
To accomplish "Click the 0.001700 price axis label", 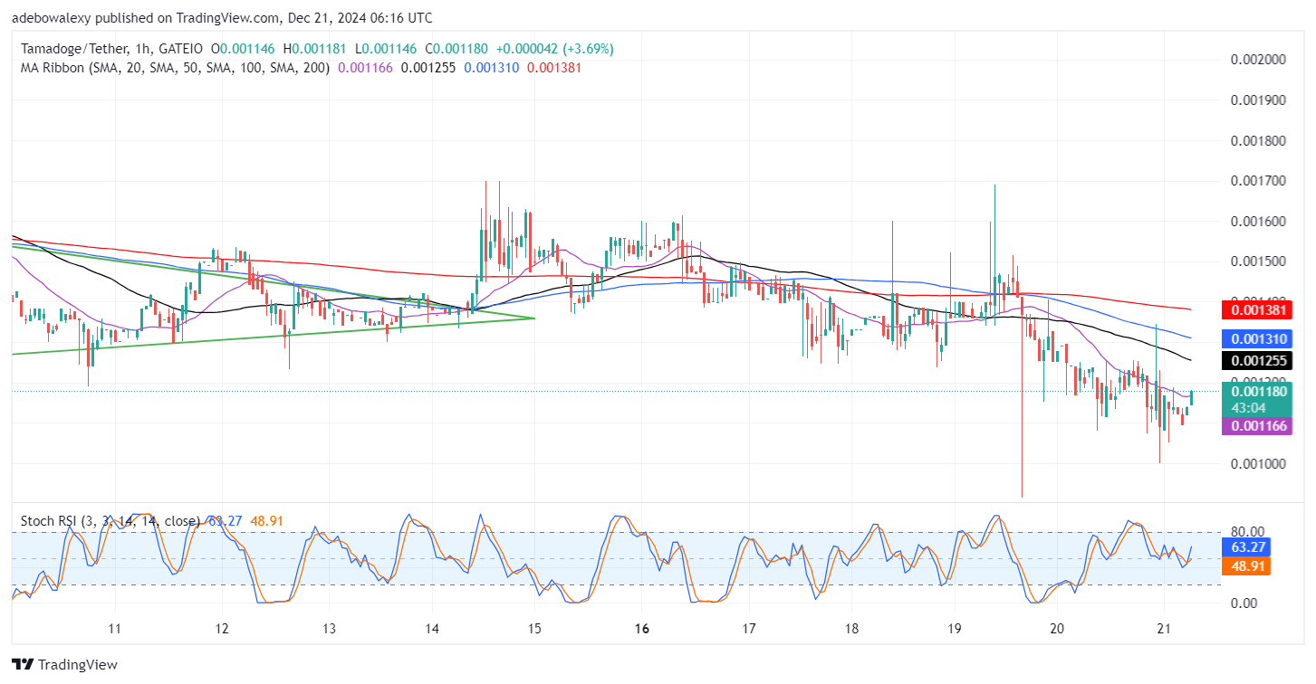I will (x=1257, y=181).
